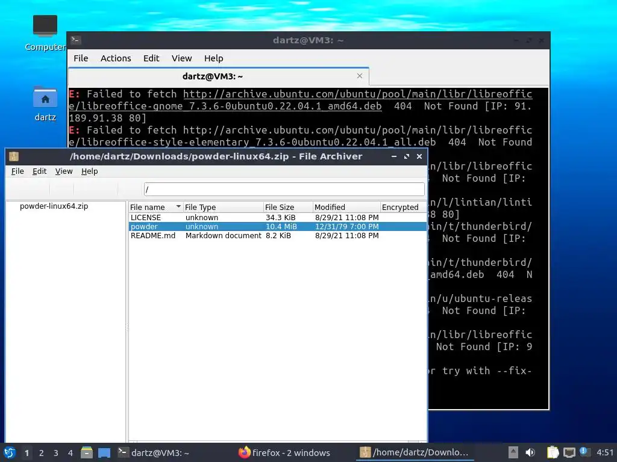Image resolution: width=617 pixels, height=462 pixels.
Task: Click the 34.3 KiB size cell
Action: (x=280, y=218)
